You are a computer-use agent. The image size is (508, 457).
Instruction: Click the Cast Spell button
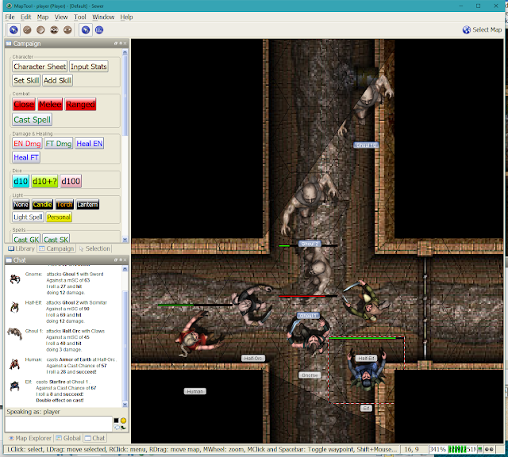(x=32, y=120)
